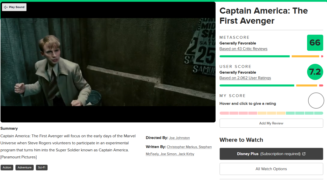
Task: Select the Adventure genre tag
Action: pos(24,167)
